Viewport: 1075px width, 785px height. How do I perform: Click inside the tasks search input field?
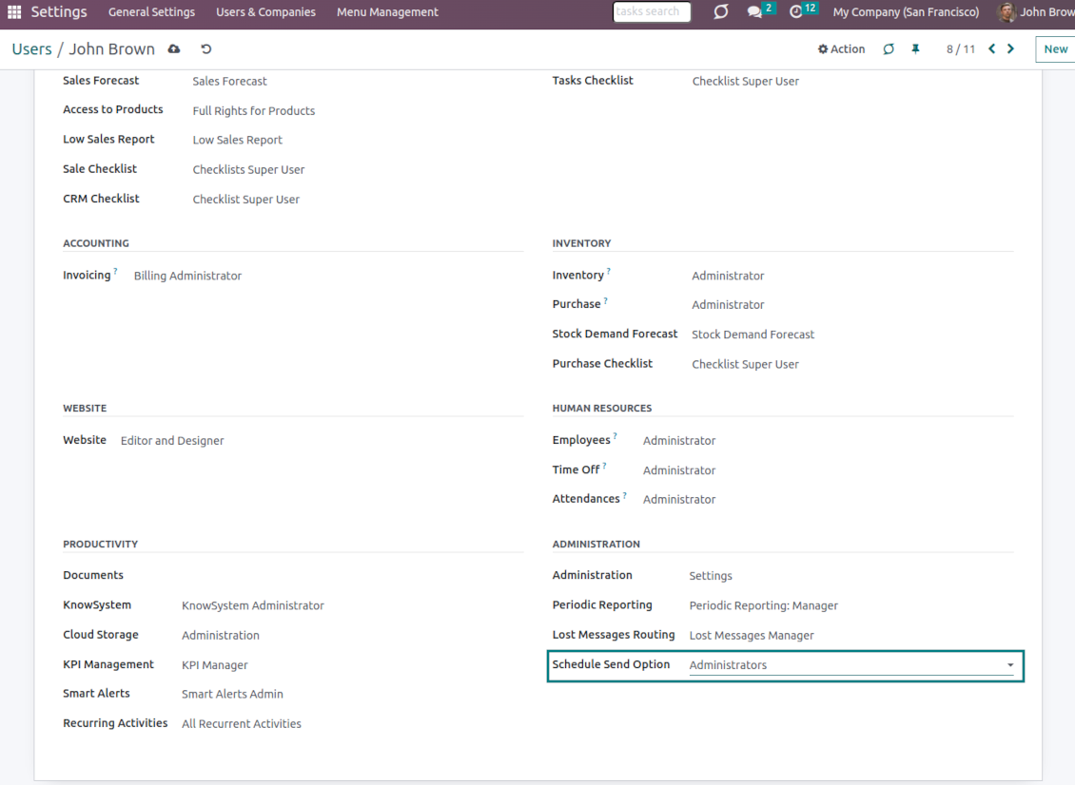652,11
